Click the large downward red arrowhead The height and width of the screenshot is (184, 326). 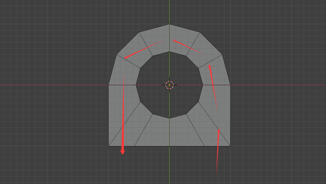123,152
